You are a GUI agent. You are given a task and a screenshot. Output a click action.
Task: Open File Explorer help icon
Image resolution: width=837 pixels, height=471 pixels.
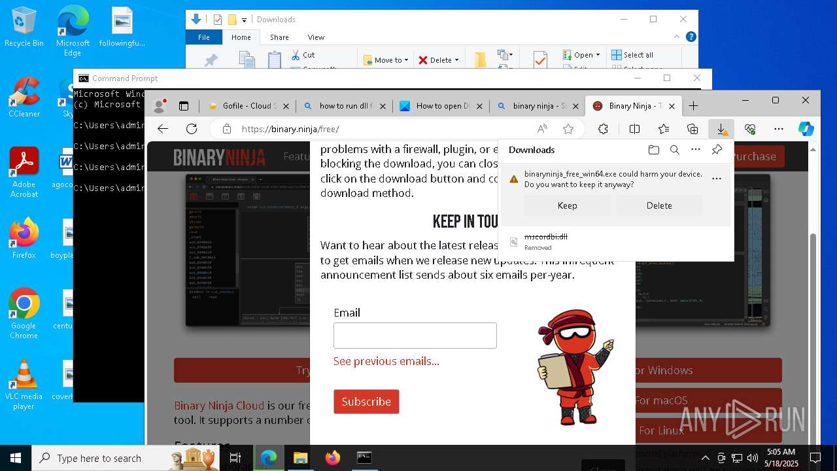pyautogui.click(x=691, y=37)
